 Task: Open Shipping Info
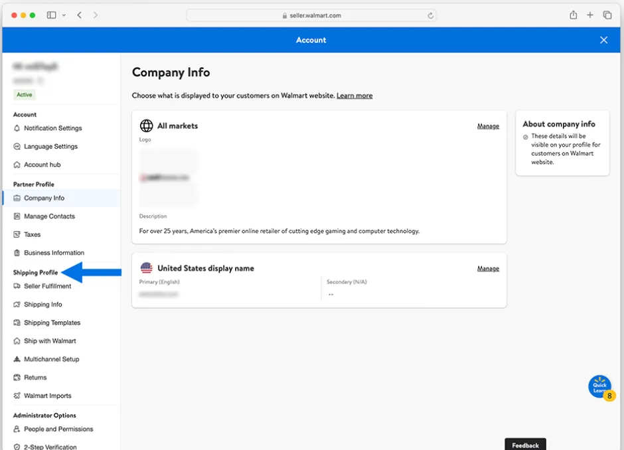point(43,305)
